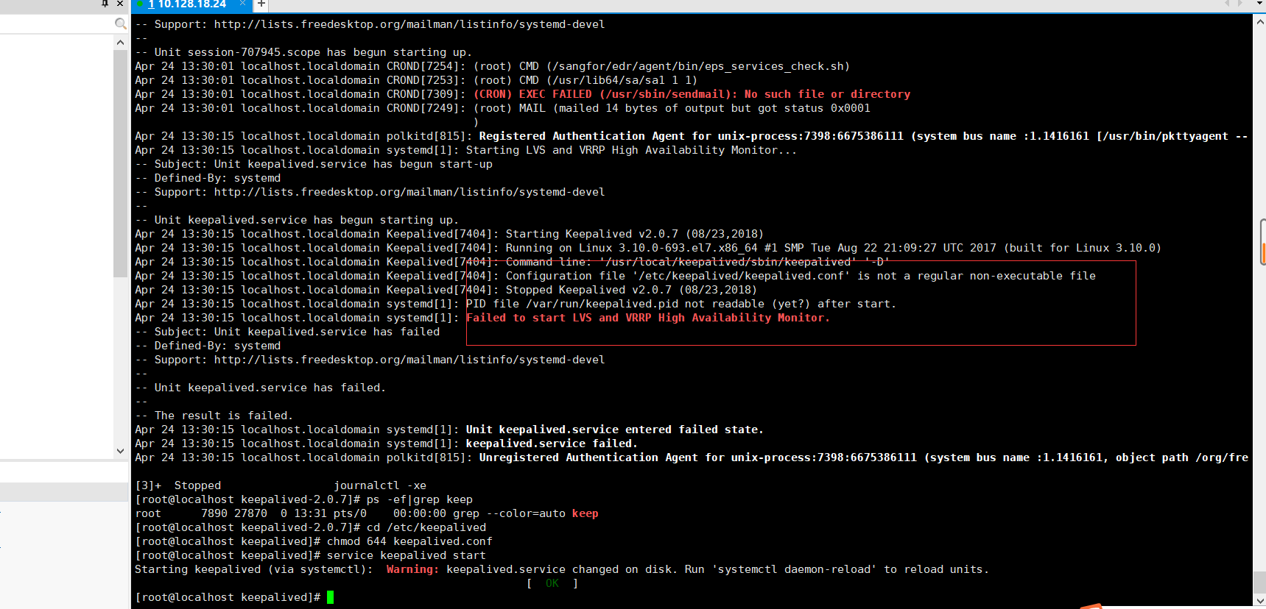This screenshot has width=1266, height=609.
Task: Click 'Unit keepalived.service entered failed state.' text
Action: pyautogui.click(x=615, y=430)
